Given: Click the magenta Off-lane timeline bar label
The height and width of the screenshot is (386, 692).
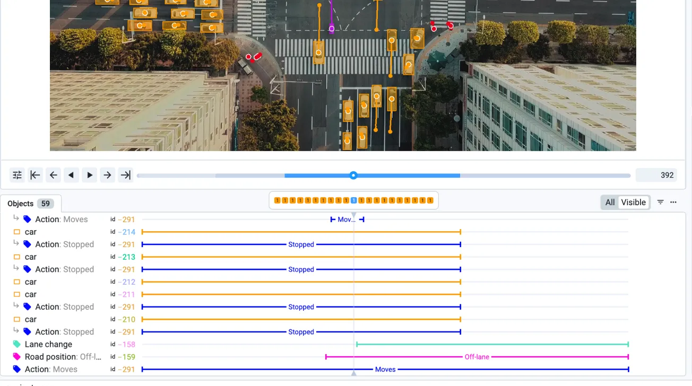Looking at the screenshot, I should coord(477,357).
